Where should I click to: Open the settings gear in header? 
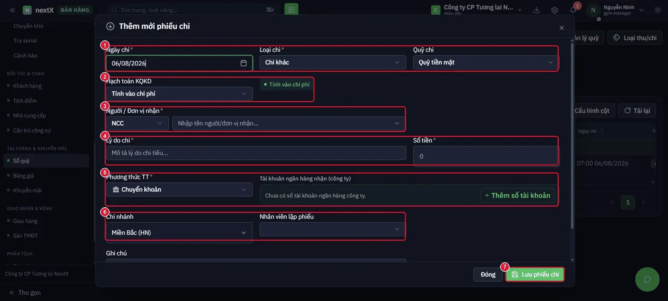tap(554, 10)
